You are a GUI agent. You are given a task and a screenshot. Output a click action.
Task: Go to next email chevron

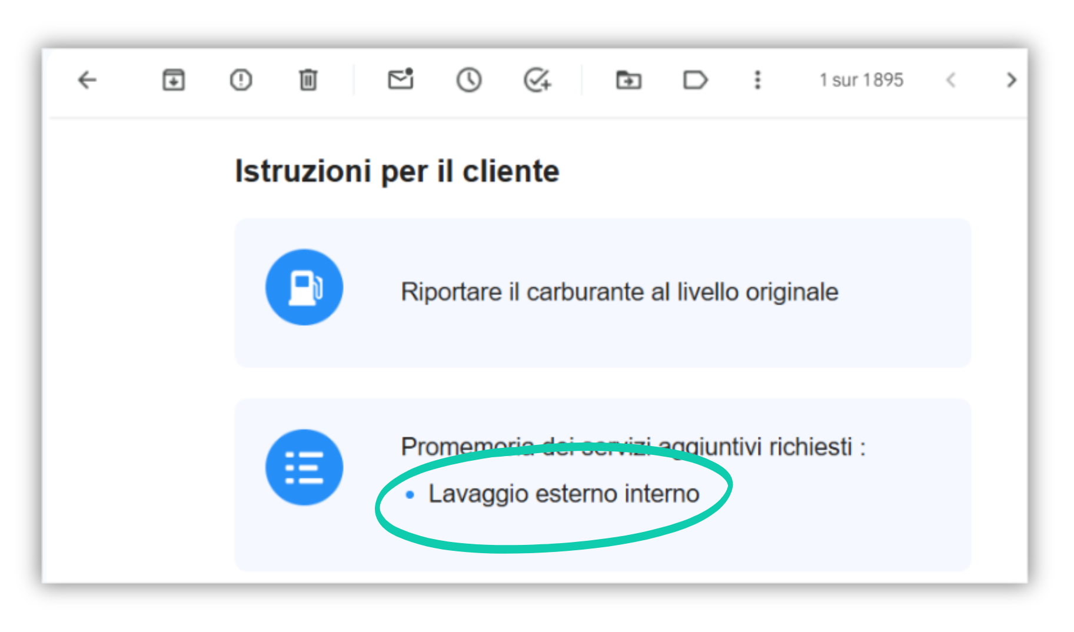click(x=1011, y=80)
